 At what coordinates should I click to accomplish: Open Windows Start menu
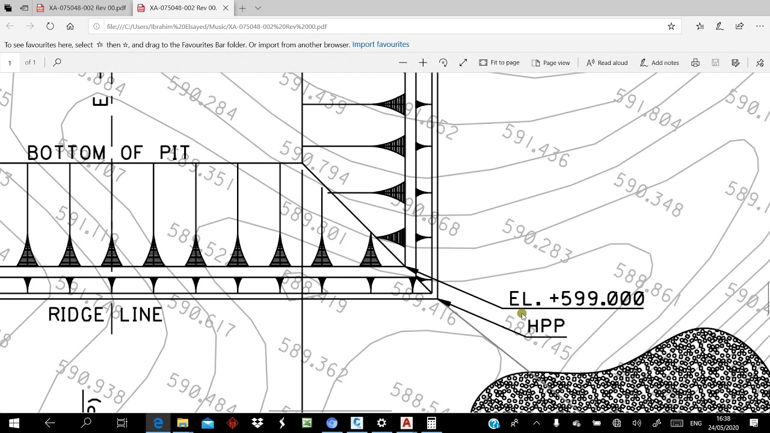coord(14,423)
